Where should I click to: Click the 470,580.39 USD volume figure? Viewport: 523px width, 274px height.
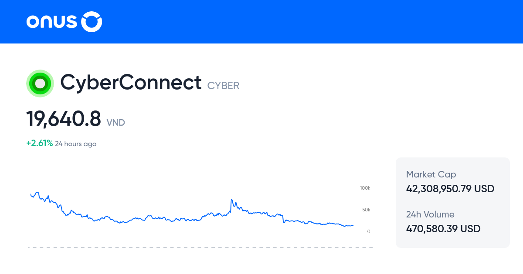(x=443, y=228)
